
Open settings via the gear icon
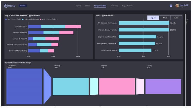click(x=171, y=6)
